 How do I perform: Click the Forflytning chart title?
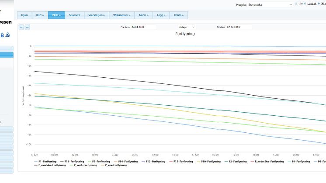(185, 34)
